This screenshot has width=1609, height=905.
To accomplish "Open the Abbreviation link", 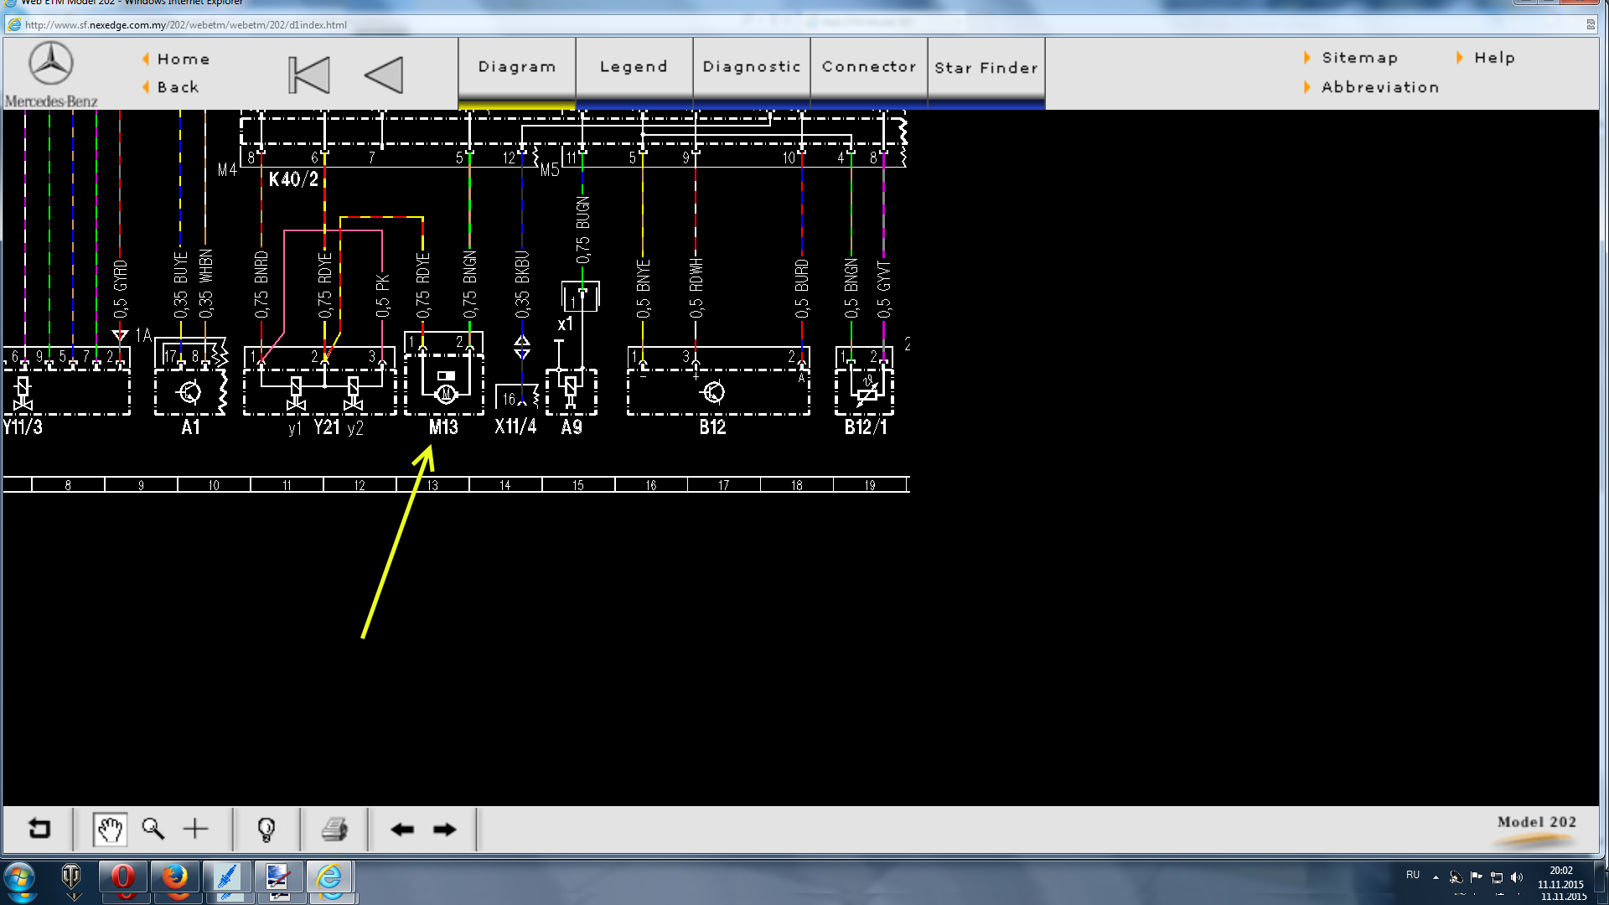I will (x=1379, y=87).
